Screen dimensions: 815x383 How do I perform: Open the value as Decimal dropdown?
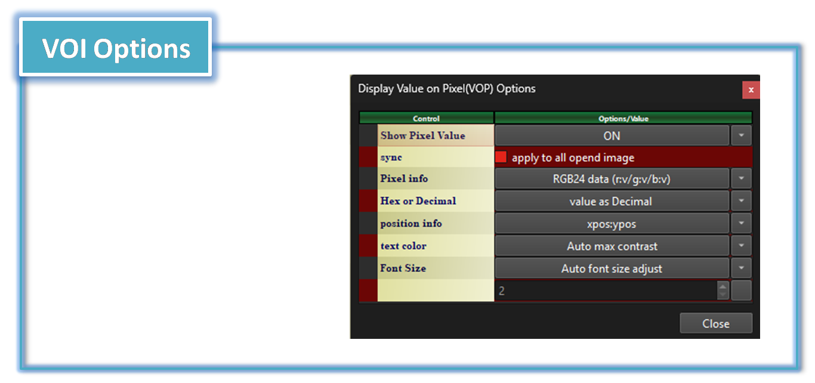(612, 201)
